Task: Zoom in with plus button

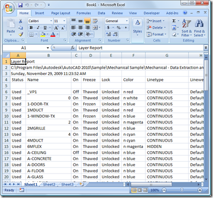Action: (x=200, y=190)
